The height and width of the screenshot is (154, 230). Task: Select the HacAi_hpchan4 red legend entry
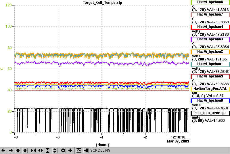tap(210, 27)
